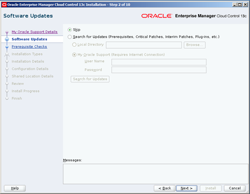Click the Installation Types step label
Image resolution: width=250 pixels, height=194 pixels.
(27, 54)
